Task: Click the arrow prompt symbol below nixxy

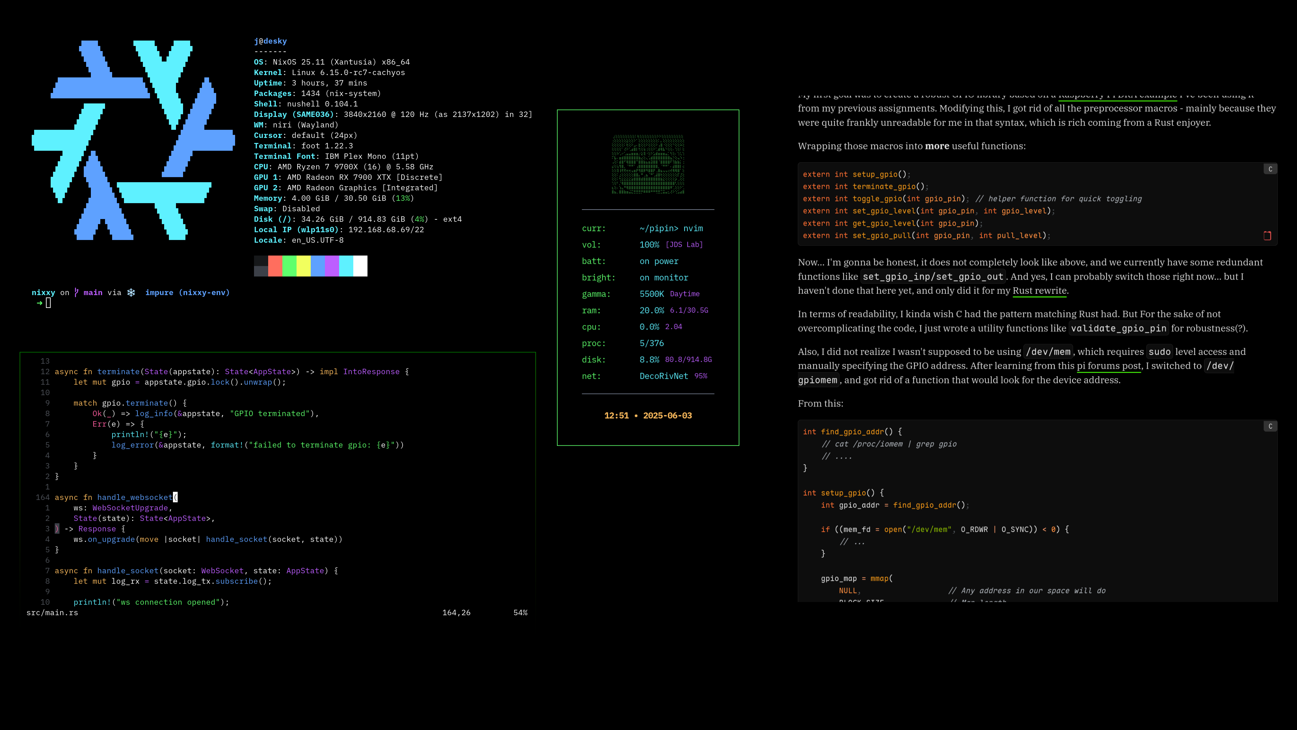Action: click(40, 303)
